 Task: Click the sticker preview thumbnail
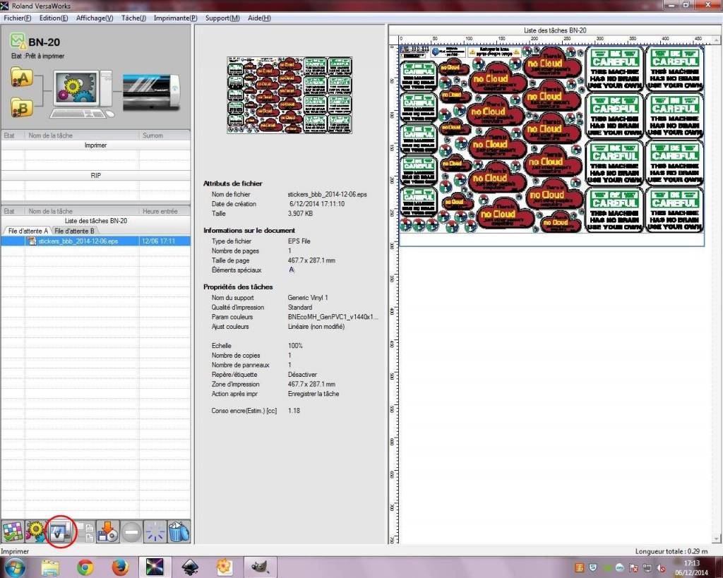(289, 95)
